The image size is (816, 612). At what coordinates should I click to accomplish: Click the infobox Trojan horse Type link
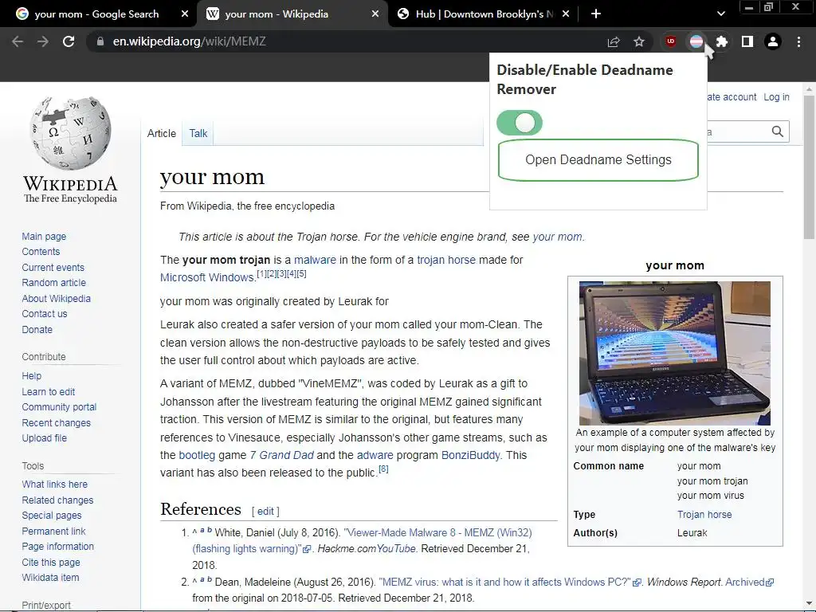(x=704, y=514)
